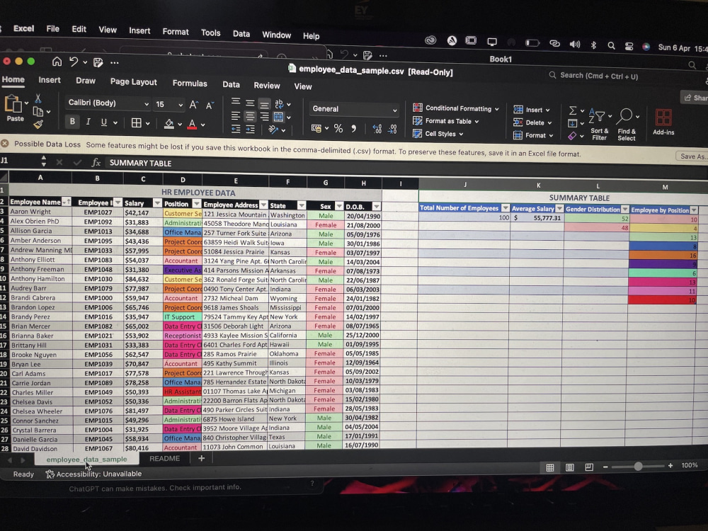Click the fx Insert Function icon
The width and height of the screenshot is (708, 531).
click(96, 163)
